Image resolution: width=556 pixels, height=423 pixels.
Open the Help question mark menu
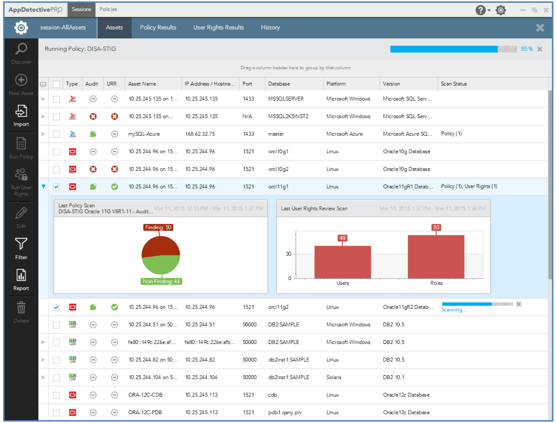coord(481,10)
